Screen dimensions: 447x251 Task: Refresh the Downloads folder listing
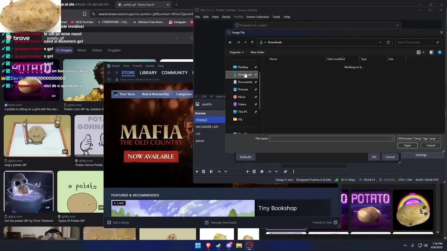pyautogui.click(x=388, y=42)
